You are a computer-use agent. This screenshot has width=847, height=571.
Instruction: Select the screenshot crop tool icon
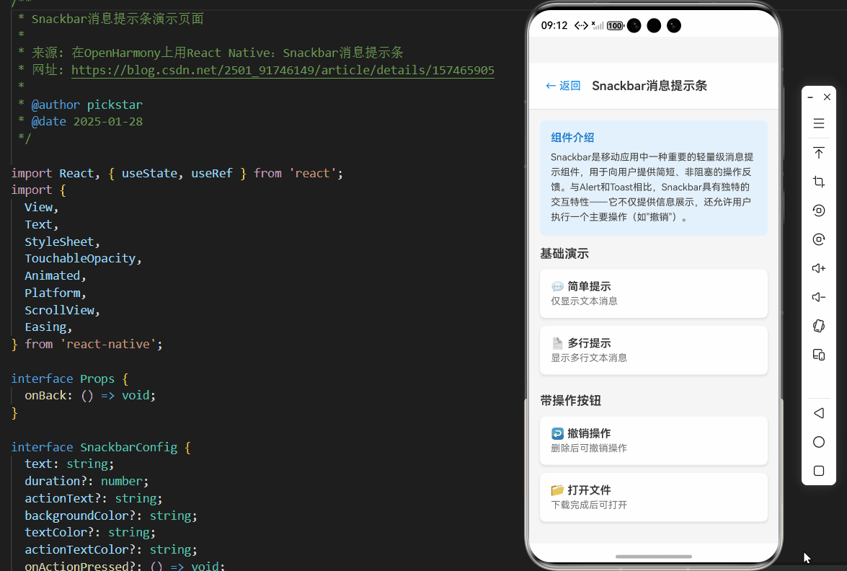click(x=818, y=182)
